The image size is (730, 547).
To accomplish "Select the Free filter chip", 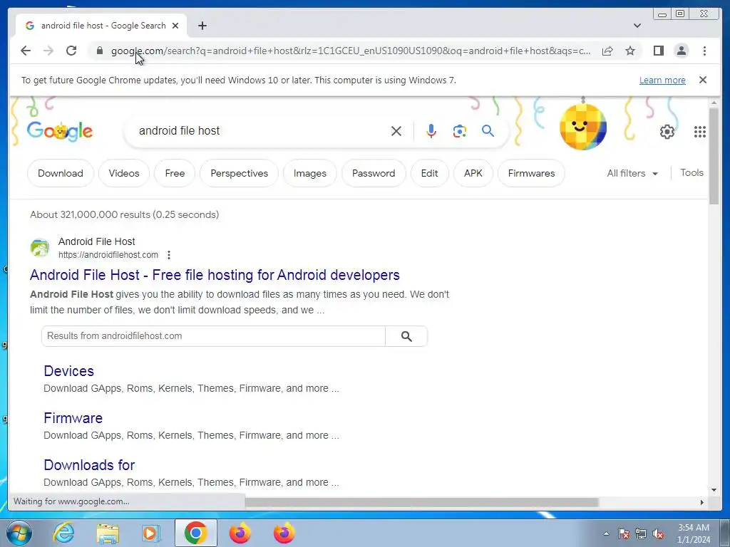I will 175,173.
